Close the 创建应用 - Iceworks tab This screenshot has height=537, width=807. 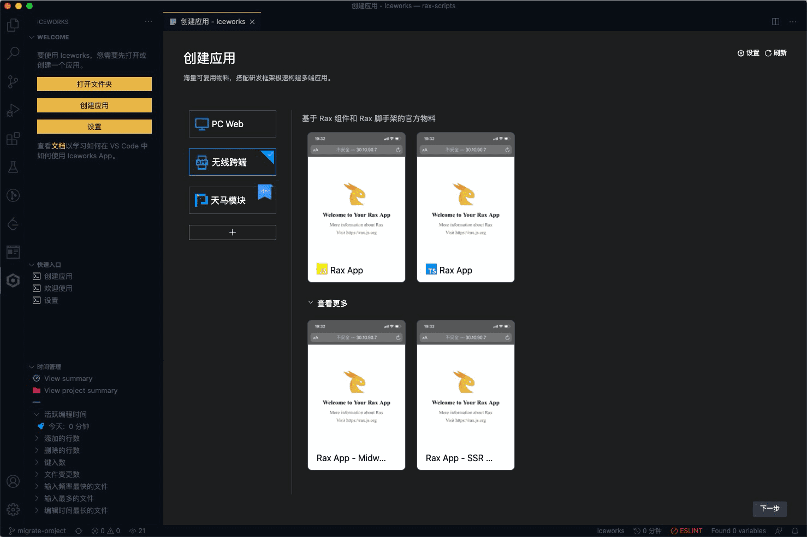point(252,22)
